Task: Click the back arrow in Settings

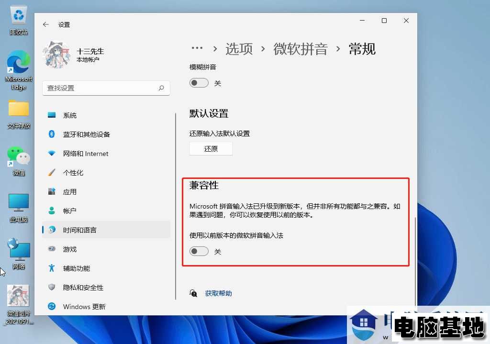Action: pos(46,24)
